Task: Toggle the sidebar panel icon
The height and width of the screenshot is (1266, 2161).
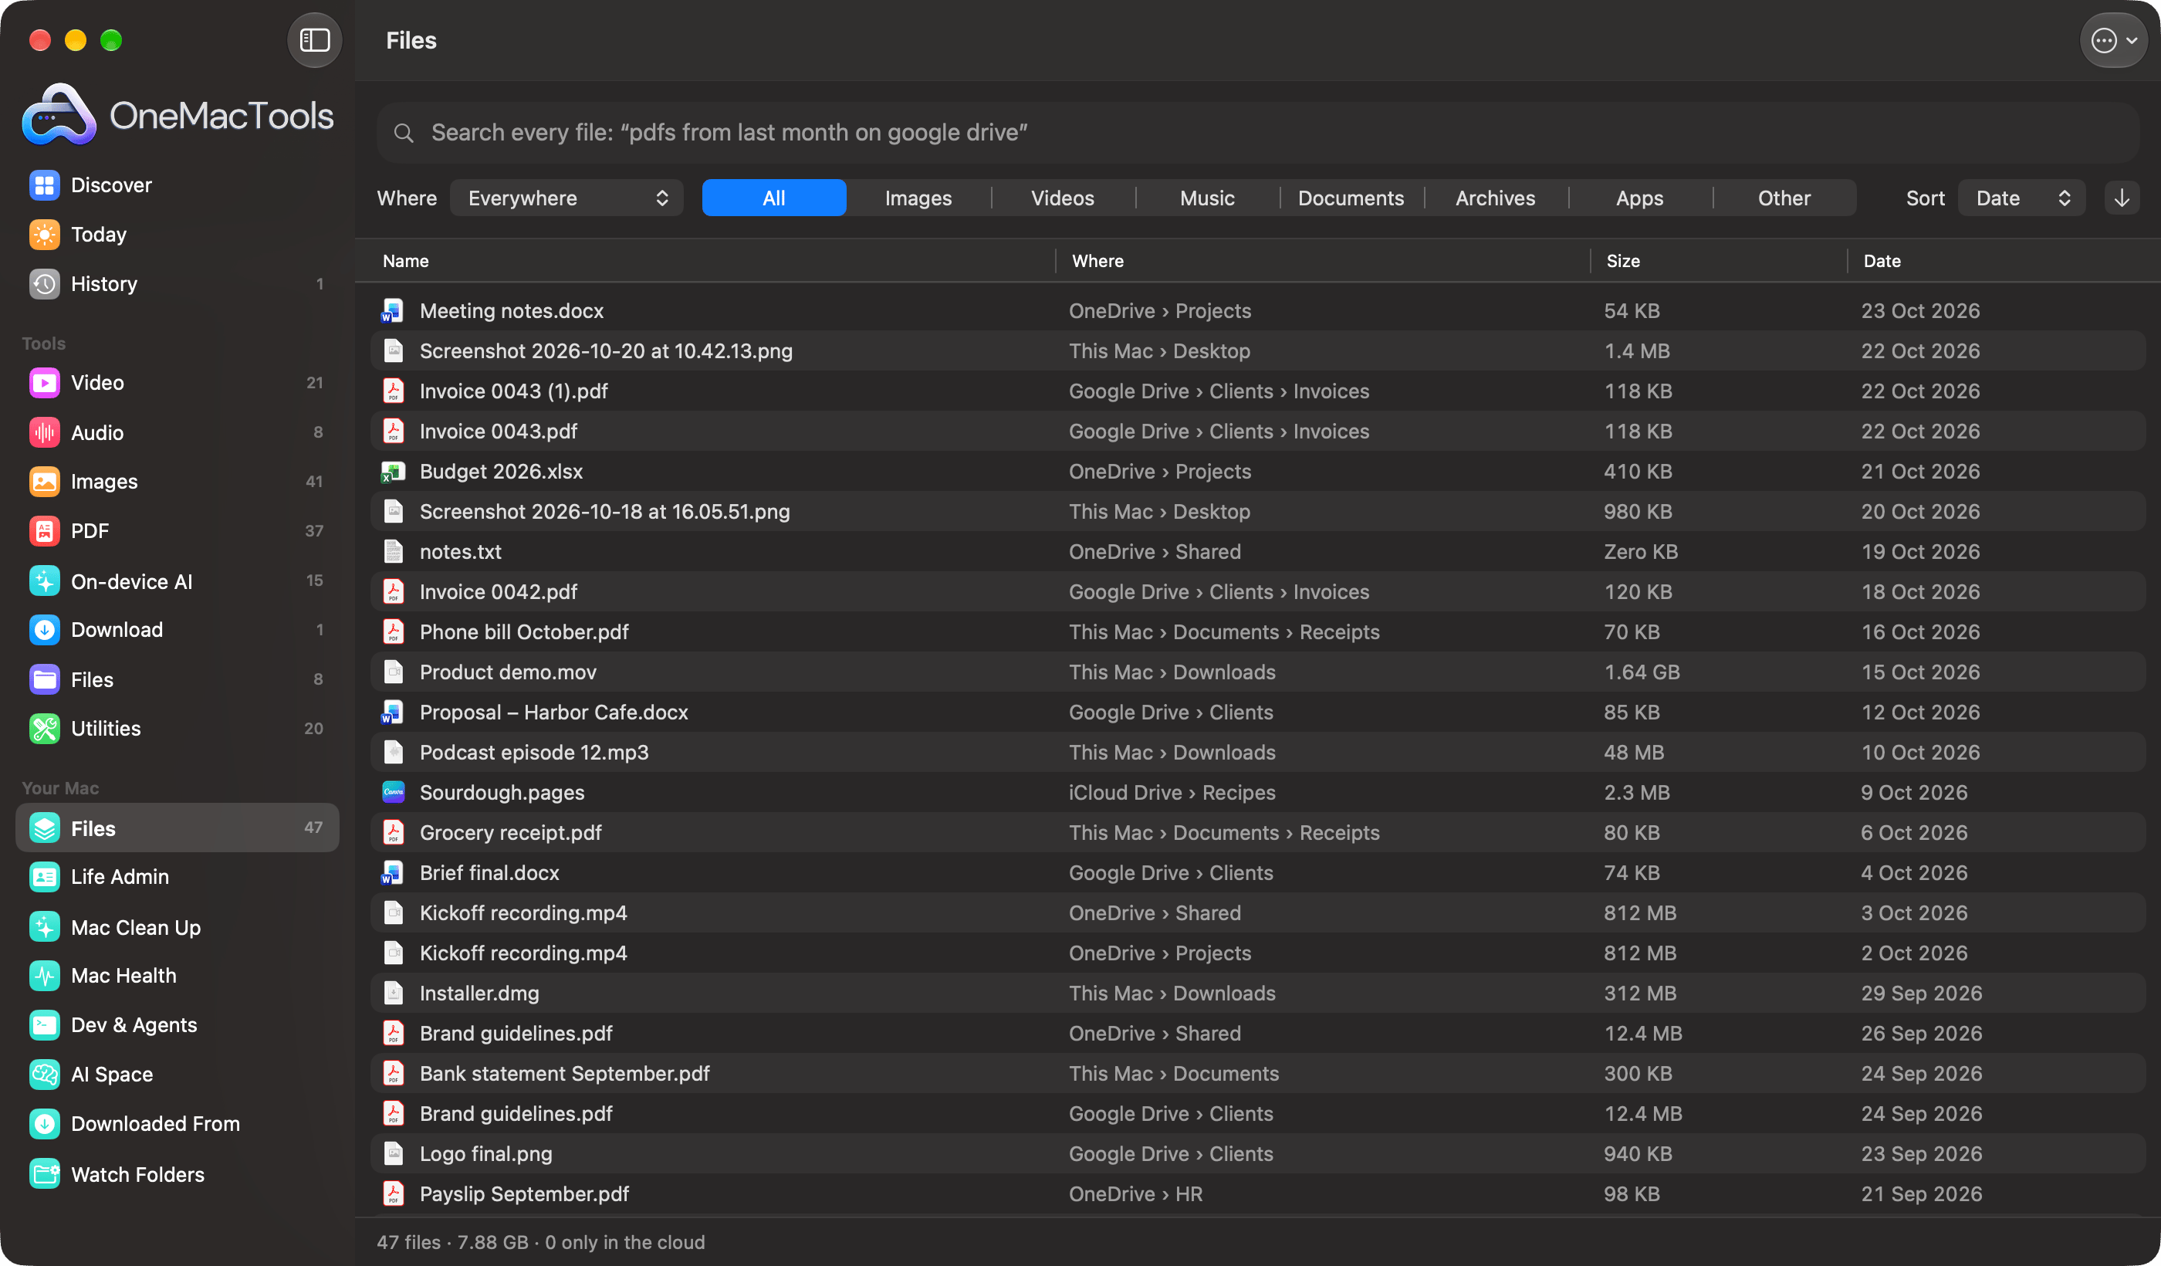Action: [x=314, y=40]
